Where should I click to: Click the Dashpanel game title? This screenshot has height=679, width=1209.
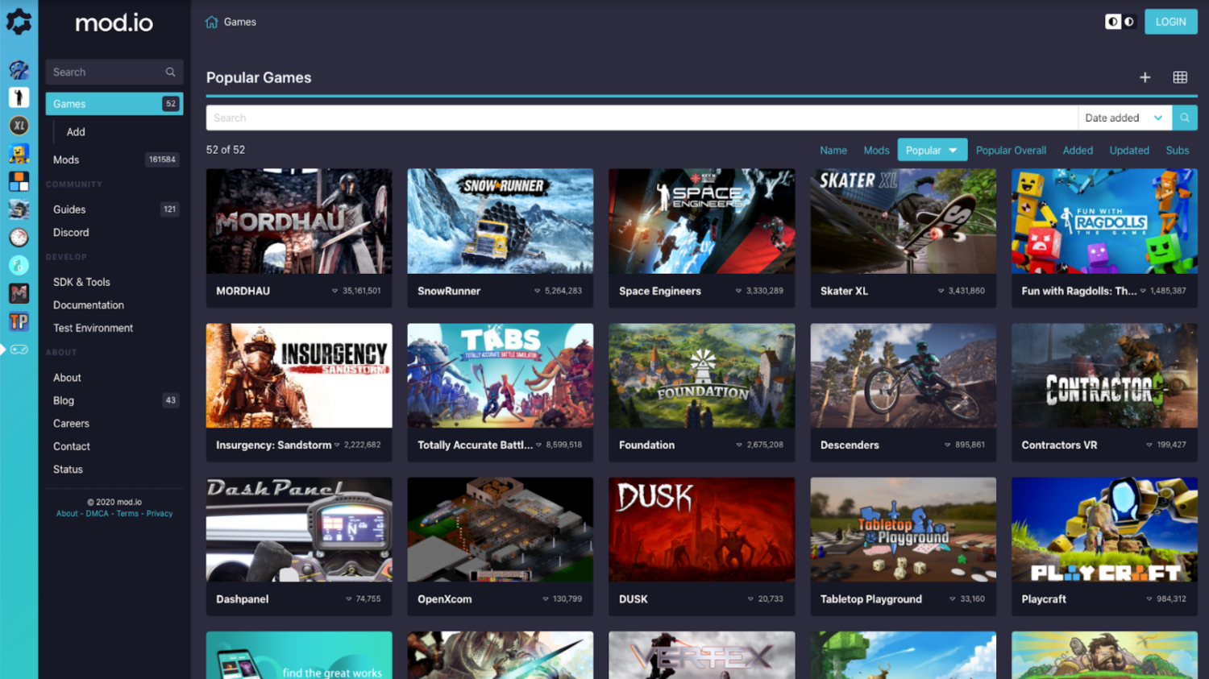[242, 599]
